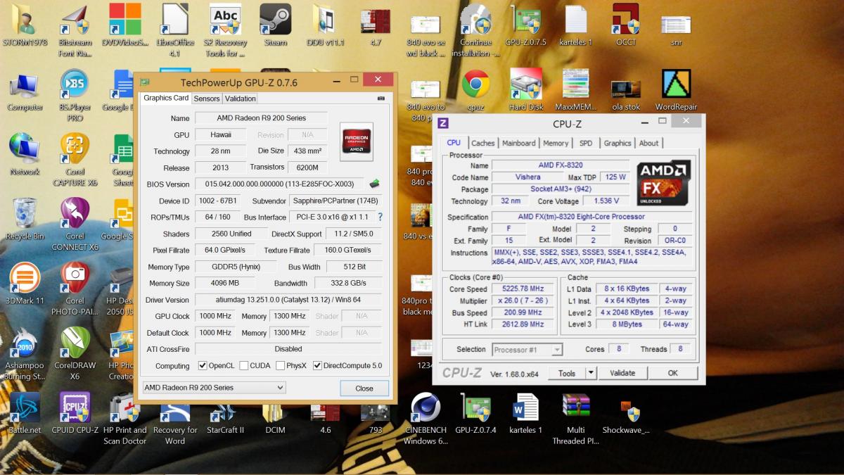Screen dimensions: 844x475
Task: Go to the SPD tab in CPU-Z
Action: 586,143
